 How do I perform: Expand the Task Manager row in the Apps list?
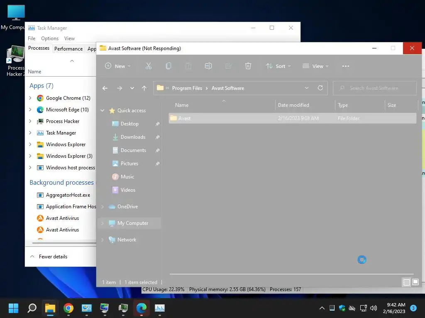tap(30, 133)
